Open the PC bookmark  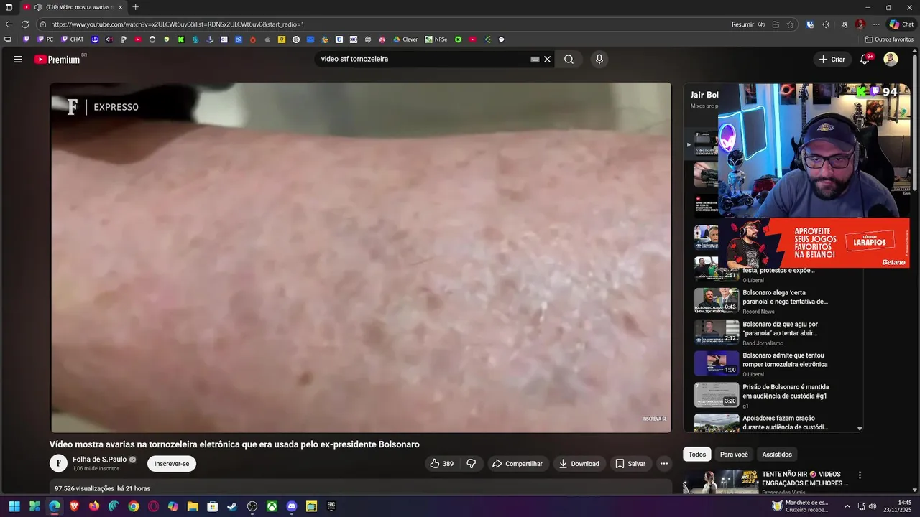[45, 39]
